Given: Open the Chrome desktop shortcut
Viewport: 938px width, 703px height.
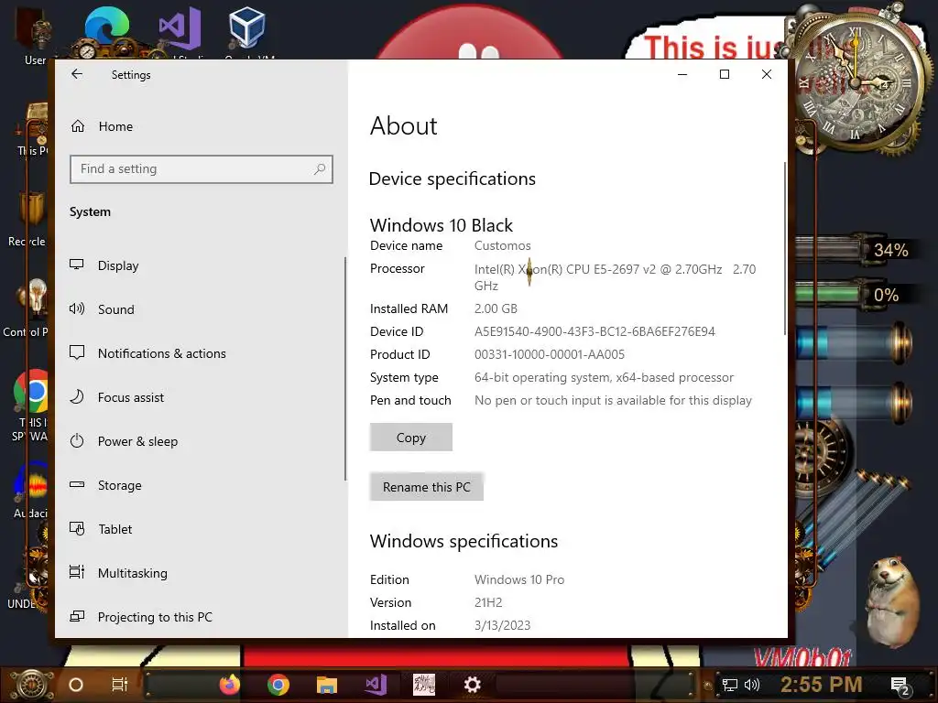Looking at the screenshot, I should [x=31, y=392].
